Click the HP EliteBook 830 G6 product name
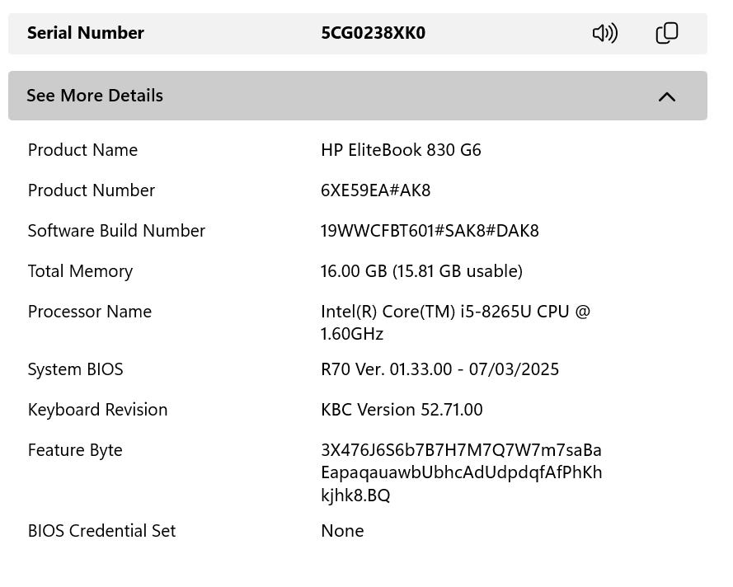Image resolution: width=733 pixels, height=587 pixels. click(401, 150)
